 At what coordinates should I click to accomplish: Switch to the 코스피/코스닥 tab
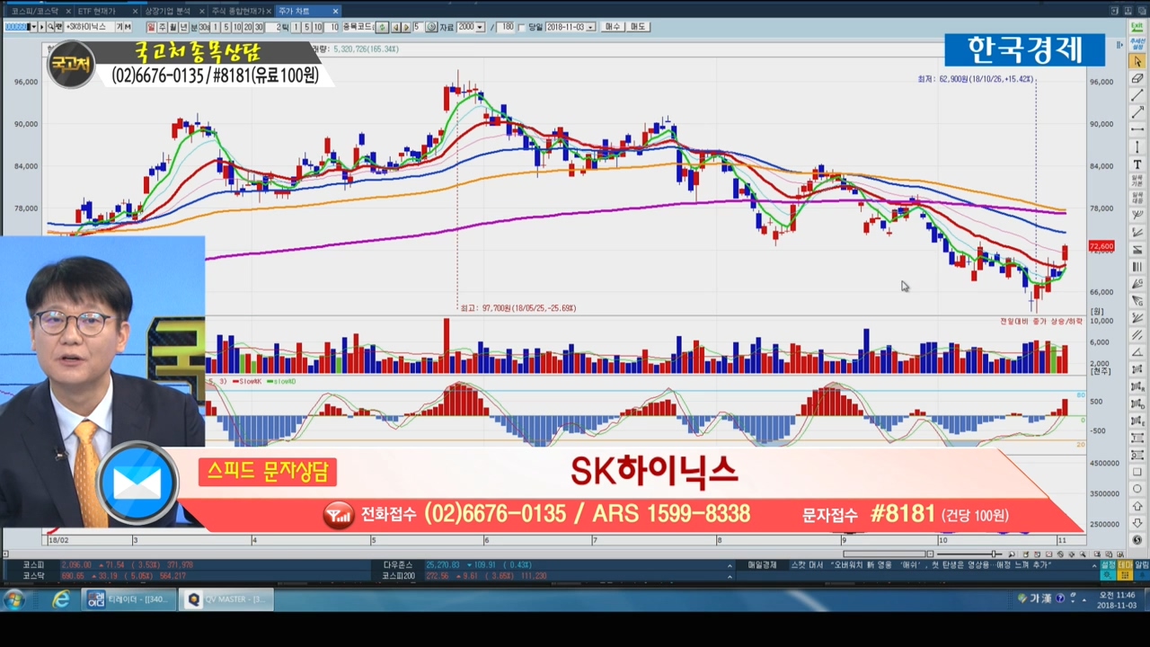pos(34,11)
